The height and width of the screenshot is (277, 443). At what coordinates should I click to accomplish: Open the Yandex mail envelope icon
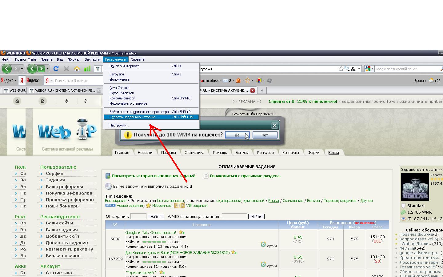click(225, 81)
